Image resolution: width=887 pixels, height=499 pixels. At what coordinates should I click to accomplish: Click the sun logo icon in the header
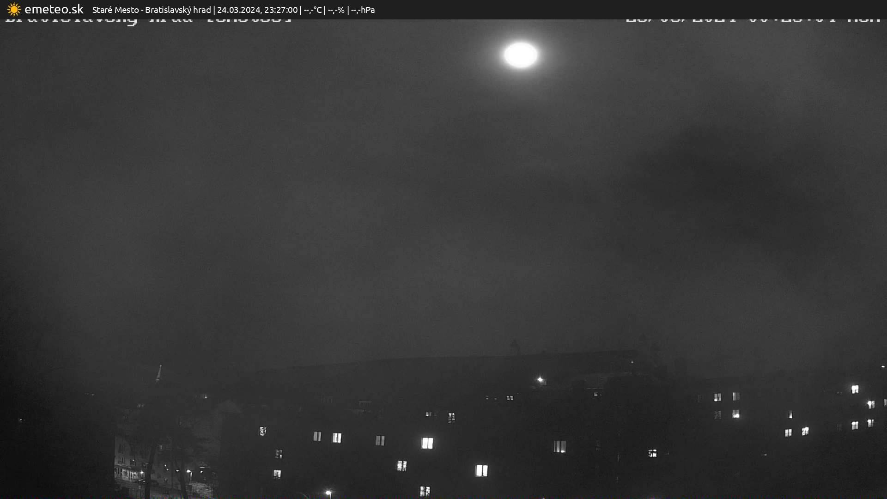coord(14,9)
